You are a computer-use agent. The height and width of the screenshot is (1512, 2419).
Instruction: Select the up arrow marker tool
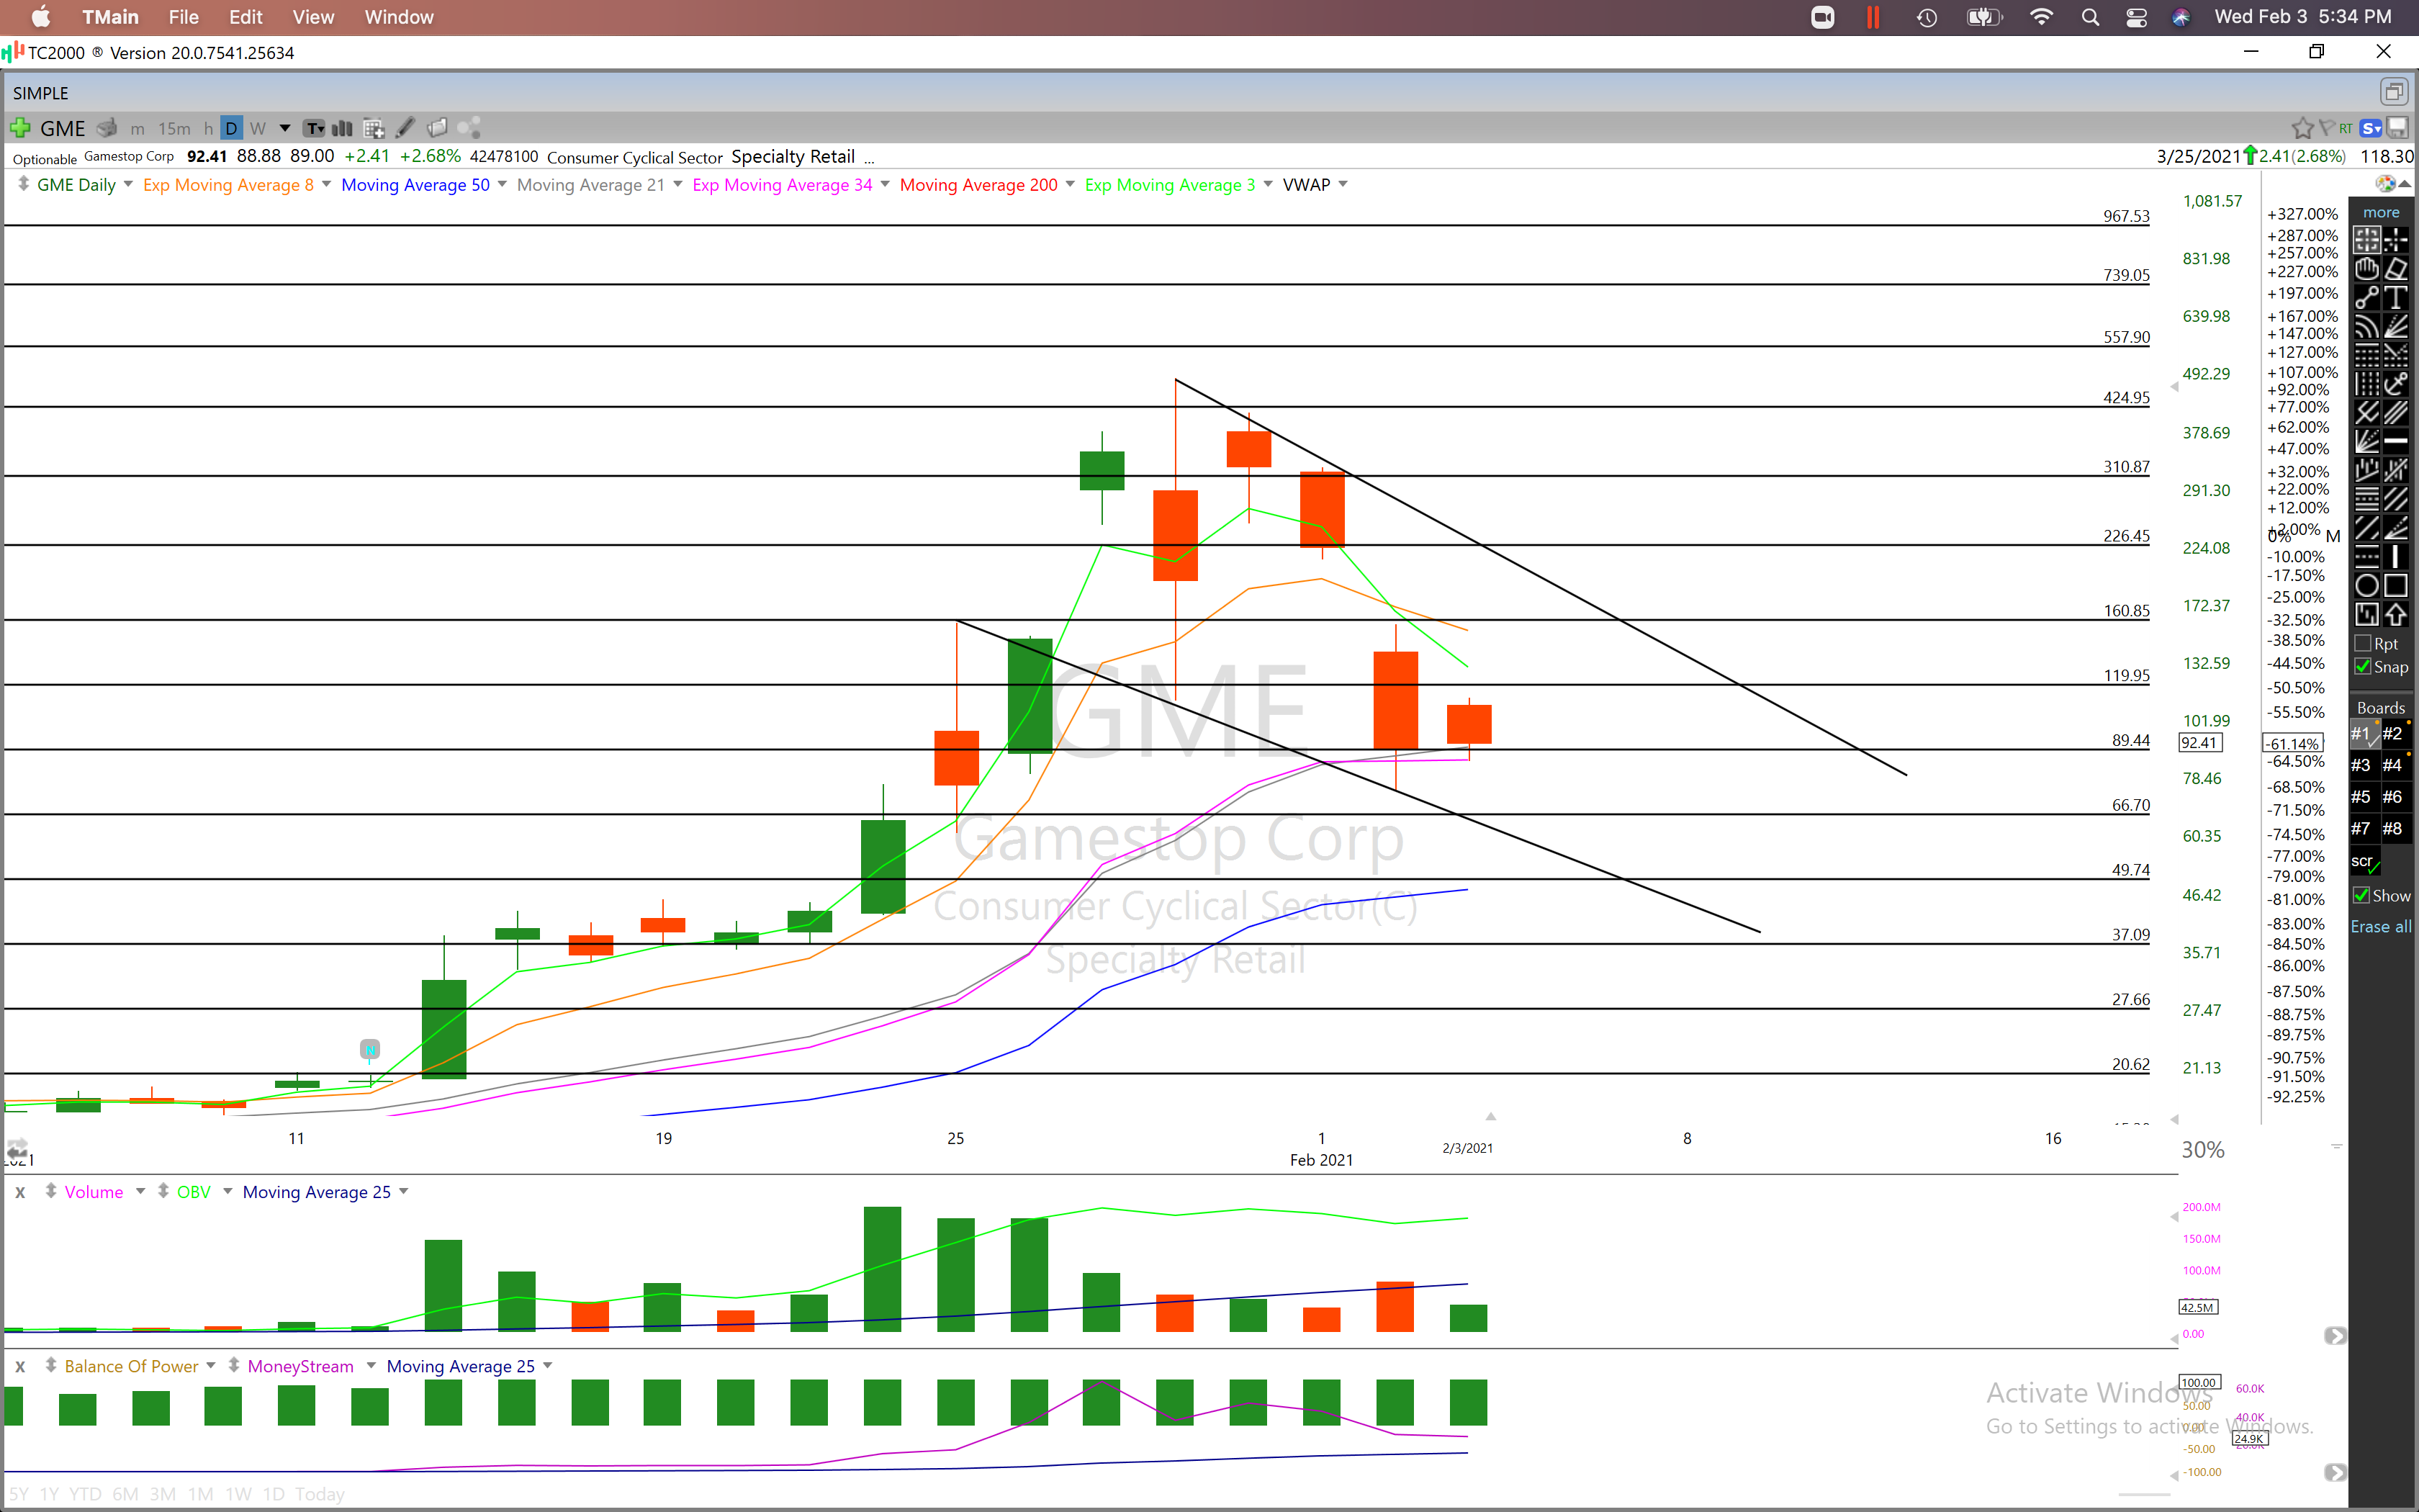tap(2396, 615)
